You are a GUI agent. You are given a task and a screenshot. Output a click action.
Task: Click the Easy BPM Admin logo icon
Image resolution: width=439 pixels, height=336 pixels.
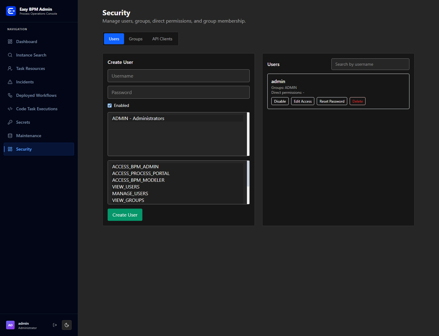[11, 11]
